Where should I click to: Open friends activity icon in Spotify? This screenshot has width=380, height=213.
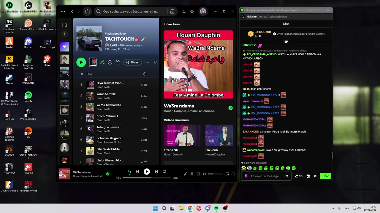coord(192,12)
